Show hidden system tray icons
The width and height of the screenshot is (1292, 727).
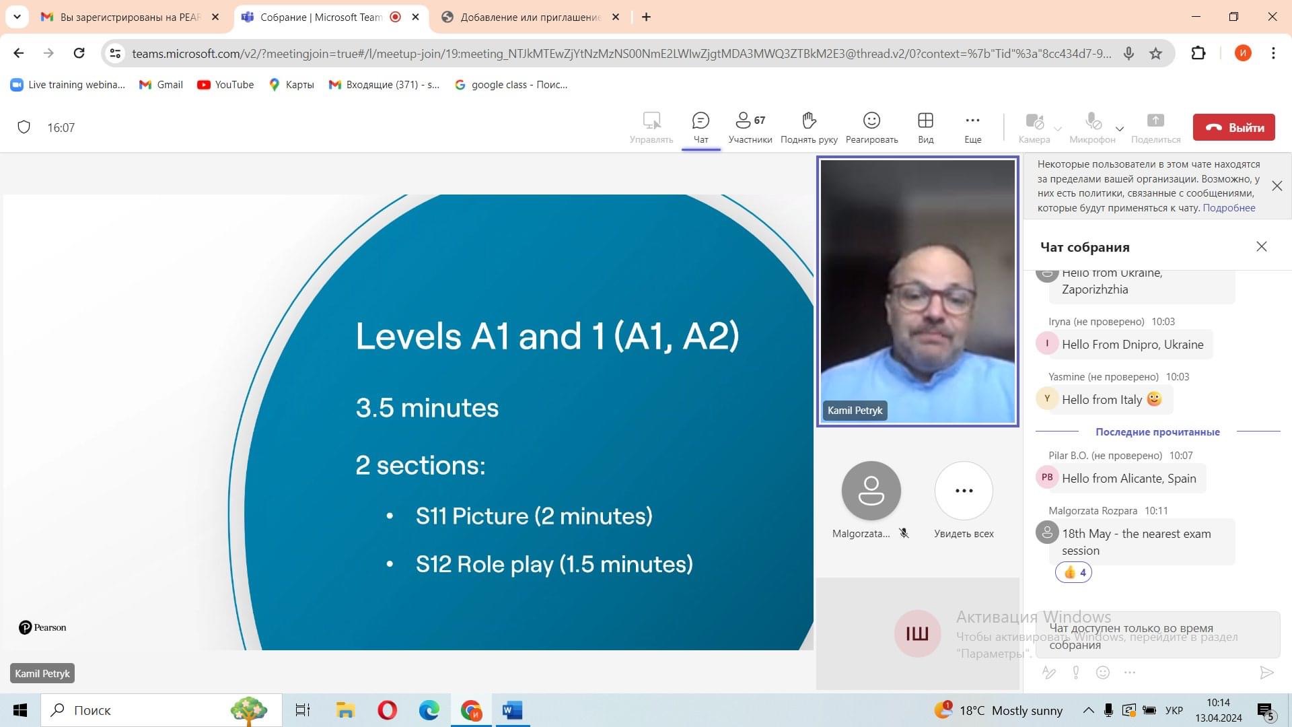(x=1088, y=710)
